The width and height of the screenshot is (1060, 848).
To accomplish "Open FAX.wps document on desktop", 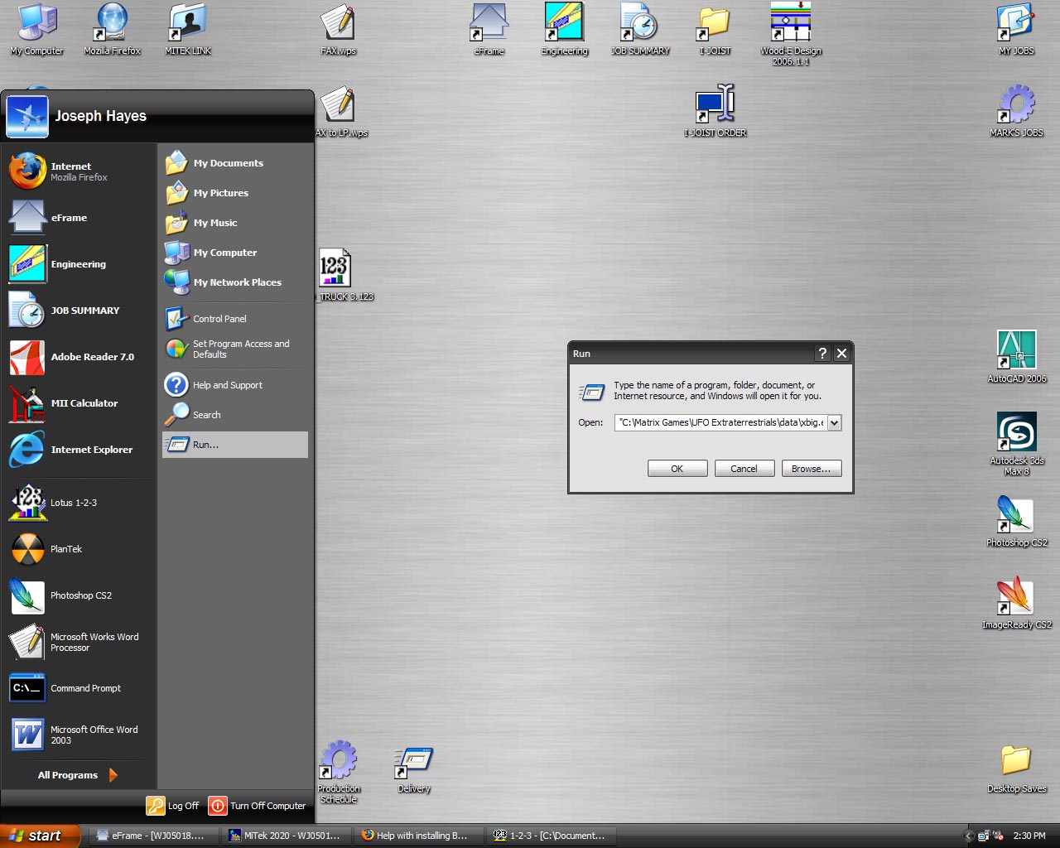I will [338, 30].
